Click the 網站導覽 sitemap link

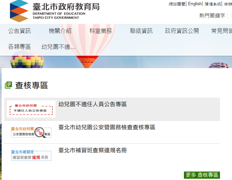pos(177,4)
